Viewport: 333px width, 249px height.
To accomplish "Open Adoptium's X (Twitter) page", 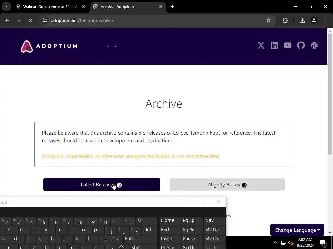I will point(261,45).
